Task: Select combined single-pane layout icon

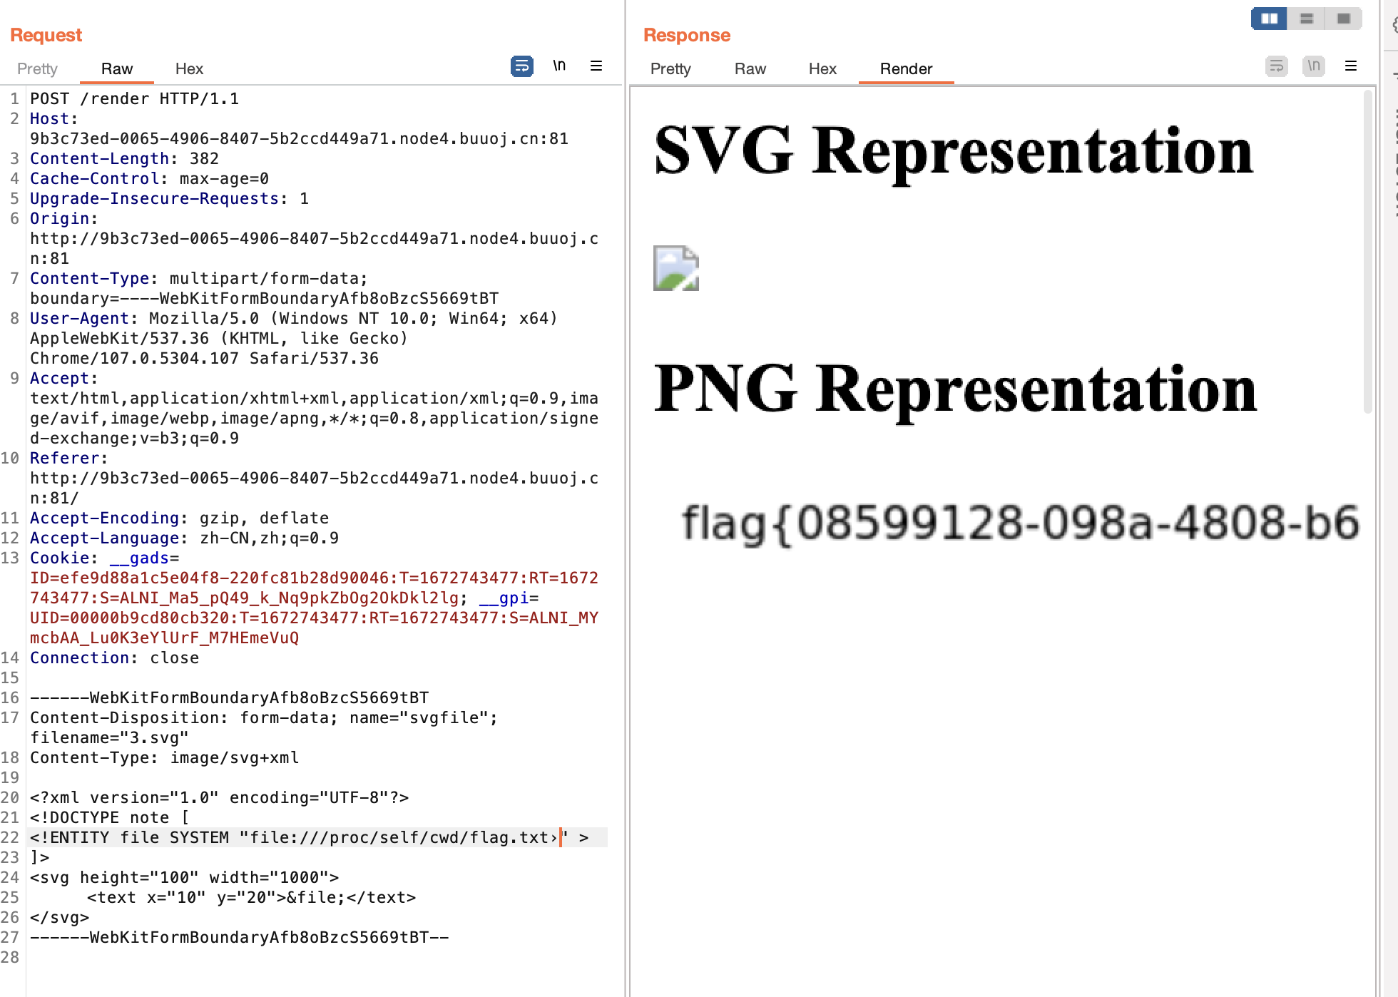Action: coord(1344,19)
